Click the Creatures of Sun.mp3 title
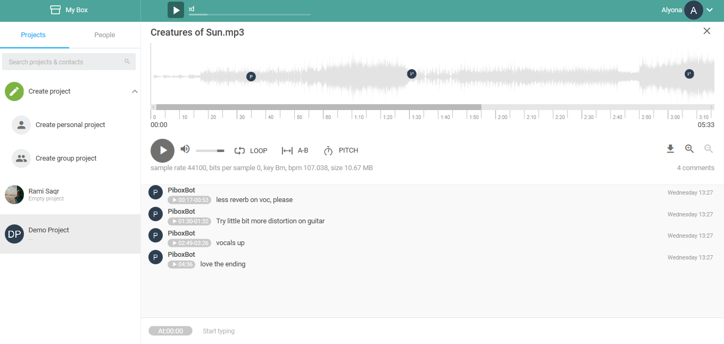 click(x=197, y=32)
